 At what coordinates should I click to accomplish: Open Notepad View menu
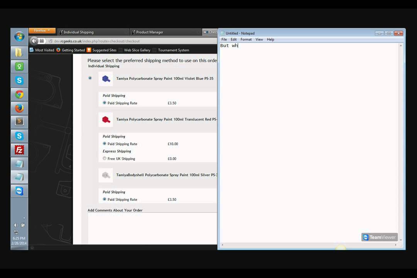pos(259,39)
